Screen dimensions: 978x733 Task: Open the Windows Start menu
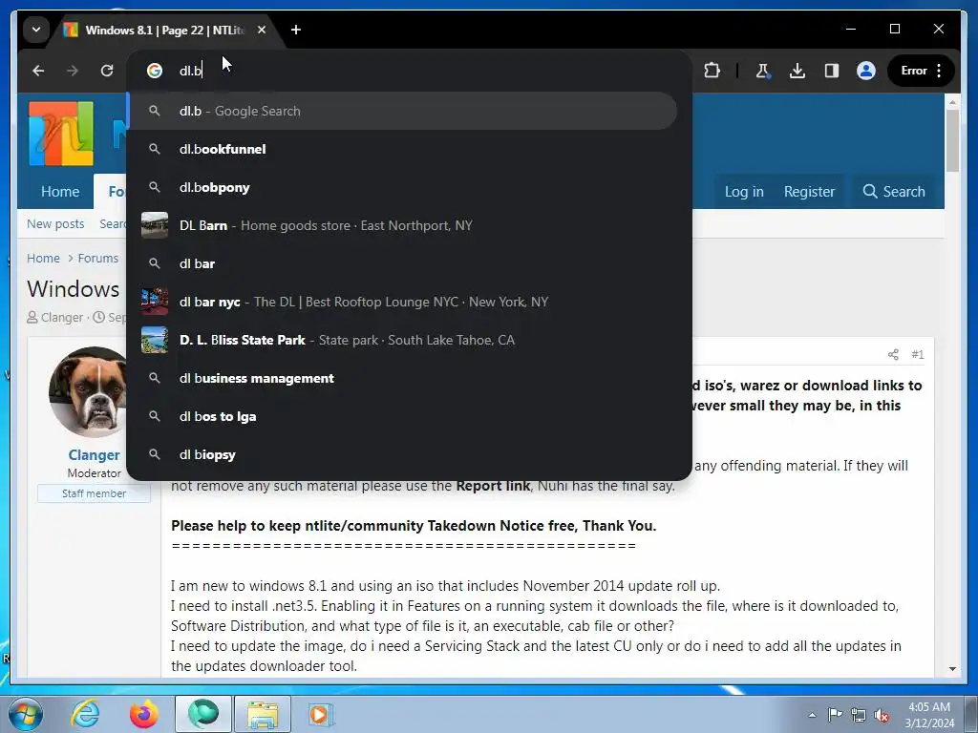pos(25,714)
